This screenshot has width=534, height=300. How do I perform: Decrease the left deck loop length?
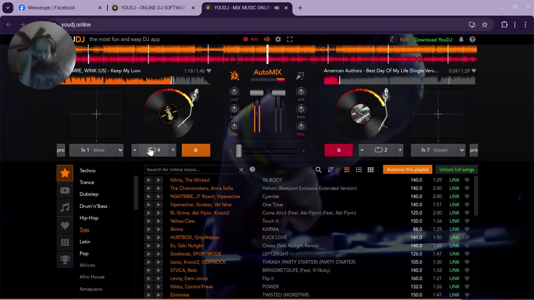click(x=135, y=150)
